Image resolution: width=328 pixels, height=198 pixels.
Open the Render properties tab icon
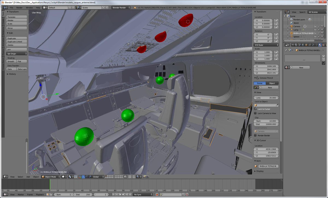pyautogui.click(x=293, y=45)
